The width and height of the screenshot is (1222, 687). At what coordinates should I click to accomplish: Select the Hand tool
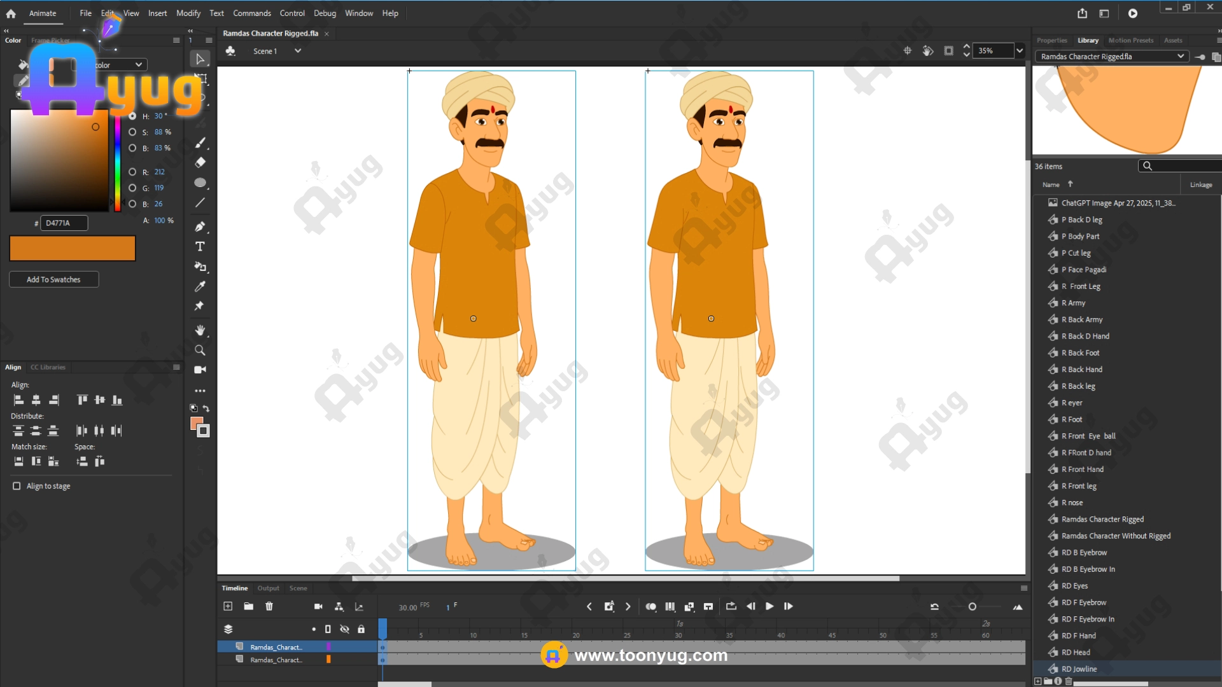tap(200, 330)
